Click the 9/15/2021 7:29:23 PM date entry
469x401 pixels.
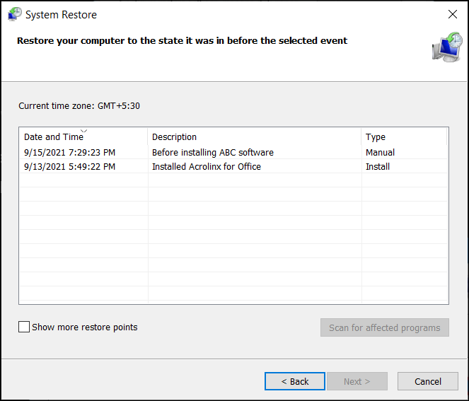(x=70, y=153)
